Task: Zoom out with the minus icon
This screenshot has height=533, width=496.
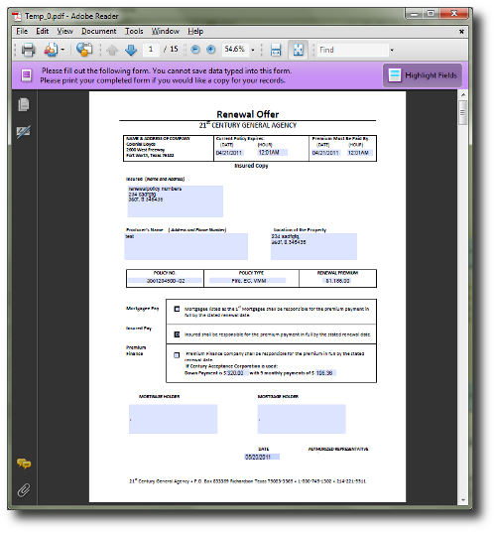Action: [195, 50]
